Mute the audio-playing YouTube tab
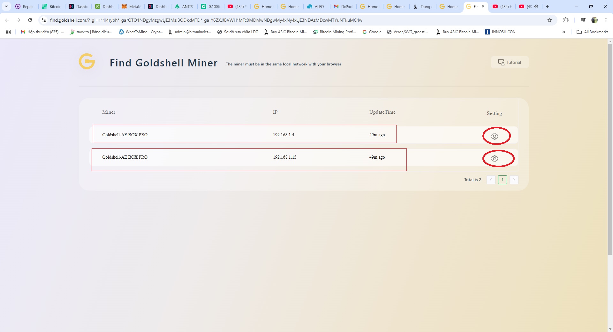Image resolution: width=613 pixels, height=332 pixels. coord(536,6)
